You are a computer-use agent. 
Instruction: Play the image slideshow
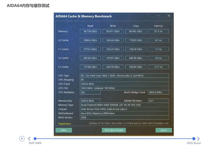(22, 139)
